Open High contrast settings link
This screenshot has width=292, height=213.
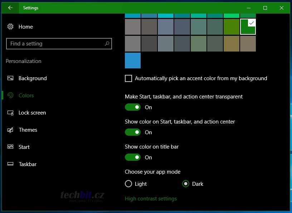coord(151,199)
